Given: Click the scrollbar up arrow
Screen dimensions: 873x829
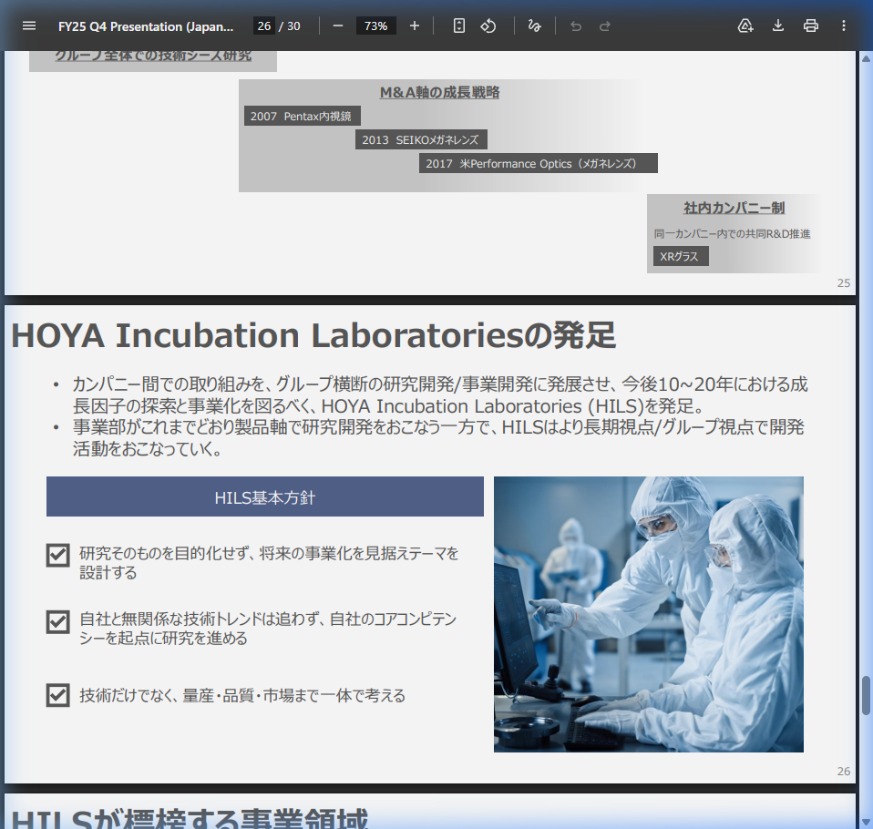Looking at the screenshot, I should coord(867,58).
